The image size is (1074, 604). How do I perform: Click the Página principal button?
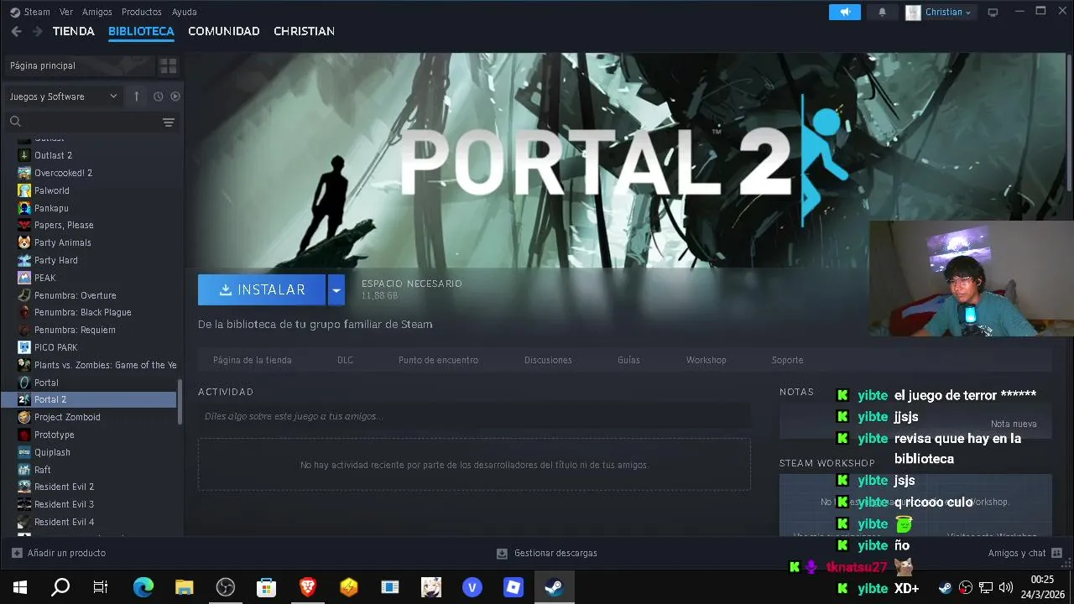pyautogui.click(x=79, y=65)
